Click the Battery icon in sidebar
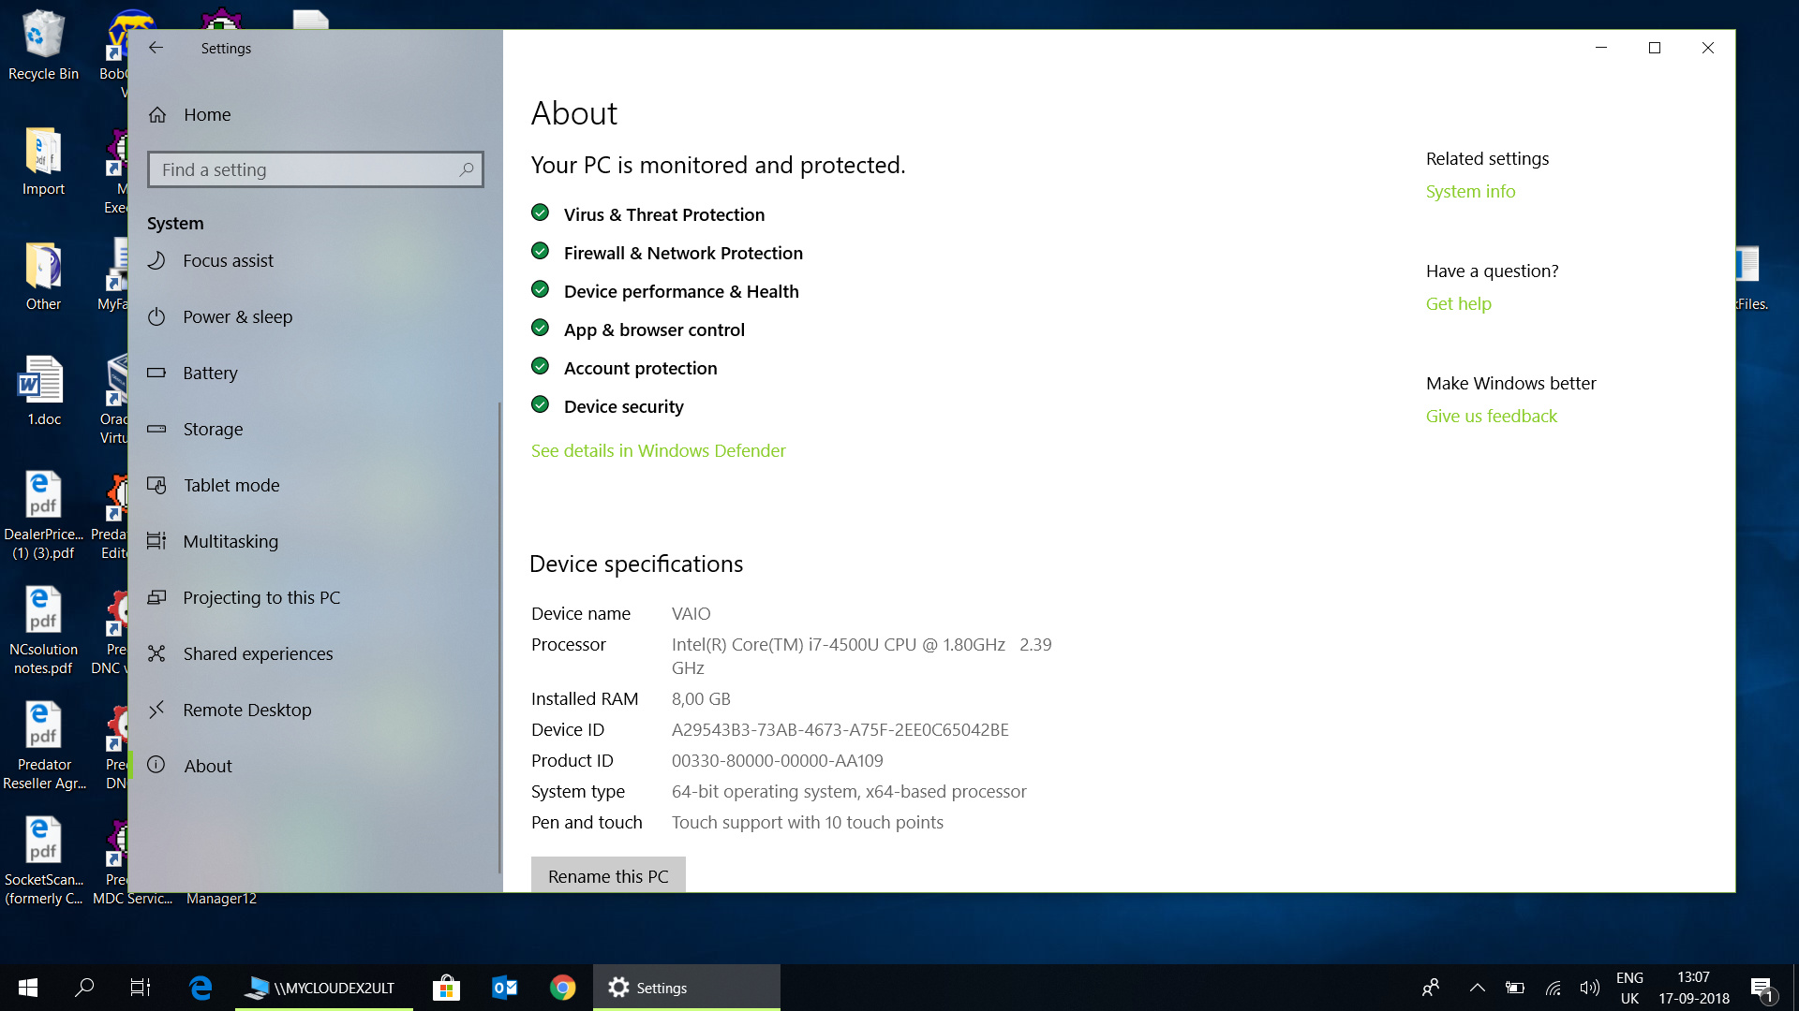Viewport: 1799px width, 1011px height. pos(156,373)
